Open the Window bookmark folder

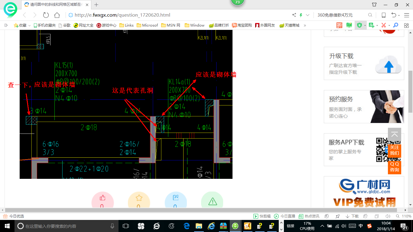[195, 25]
